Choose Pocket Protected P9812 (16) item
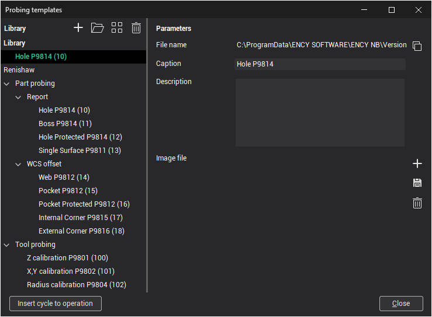 coord(84,204)
